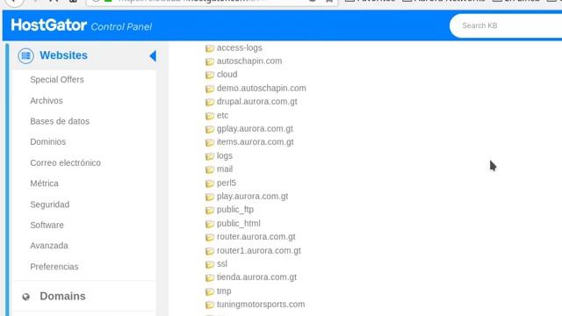Click the public_html folder icon
This screenshot has height=316, width=562.
tap(210, 224)
